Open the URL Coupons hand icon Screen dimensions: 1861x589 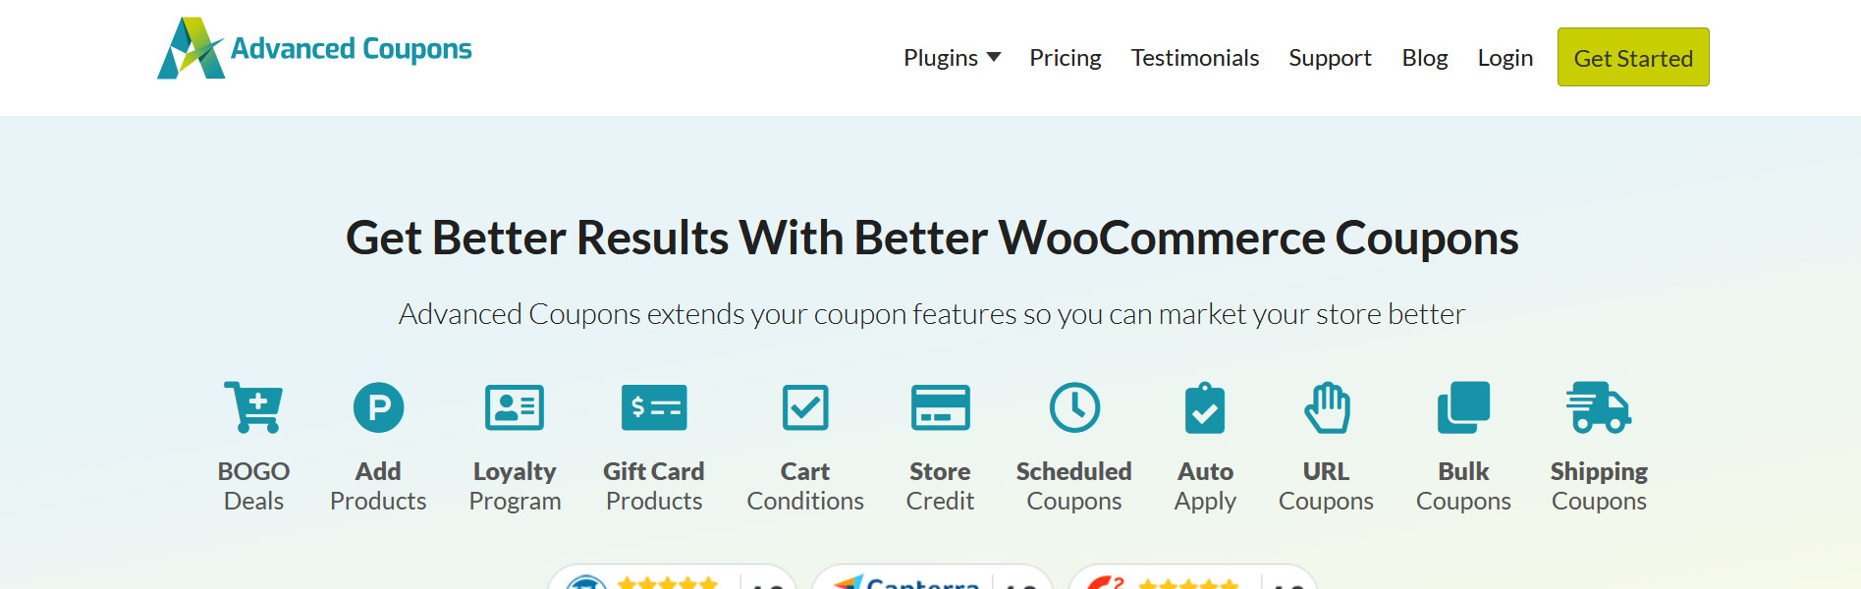click(x=1327, y=407)
